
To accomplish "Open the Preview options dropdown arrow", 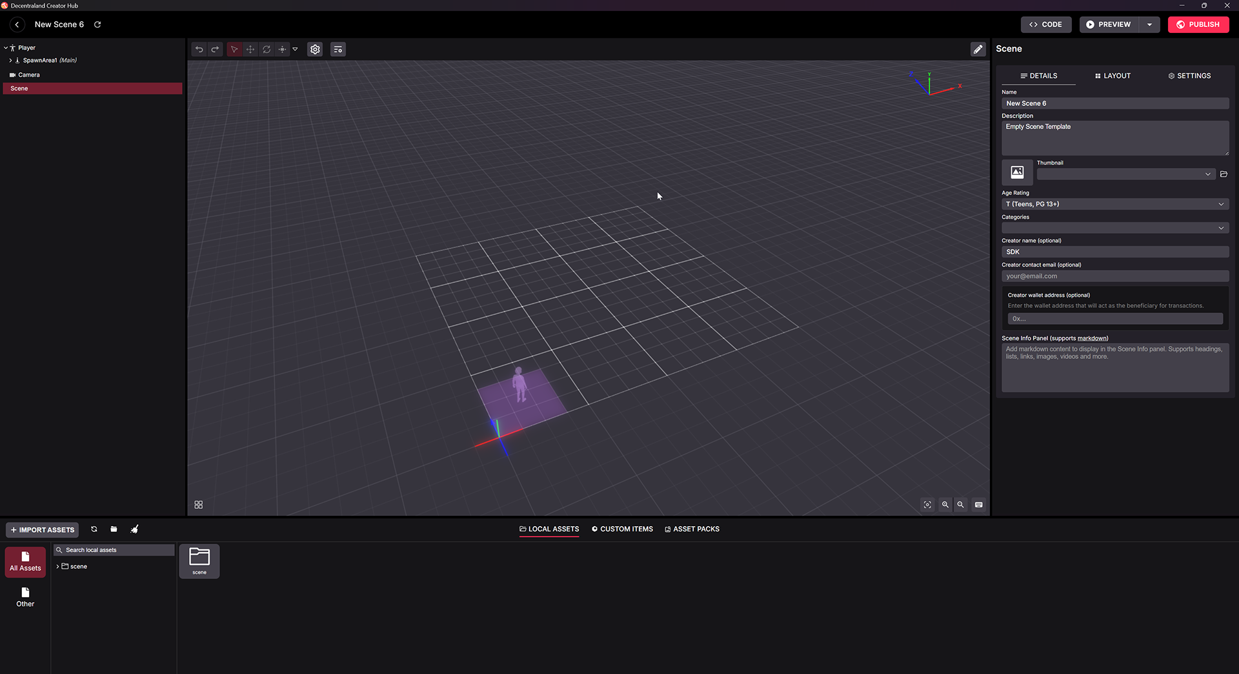I will click(1149, 25).
